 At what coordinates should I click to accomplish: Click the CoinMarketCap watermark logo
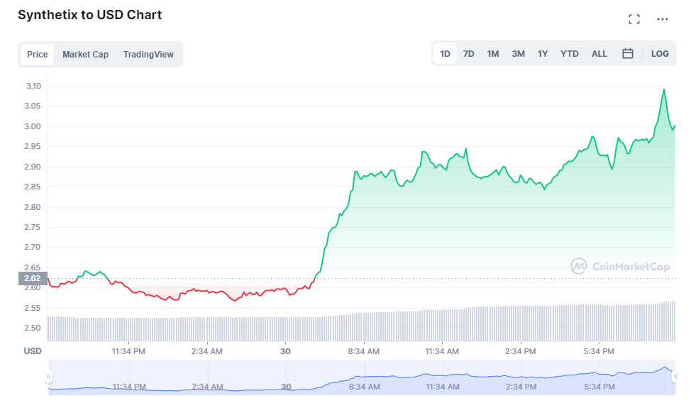[x=620, y=266]
